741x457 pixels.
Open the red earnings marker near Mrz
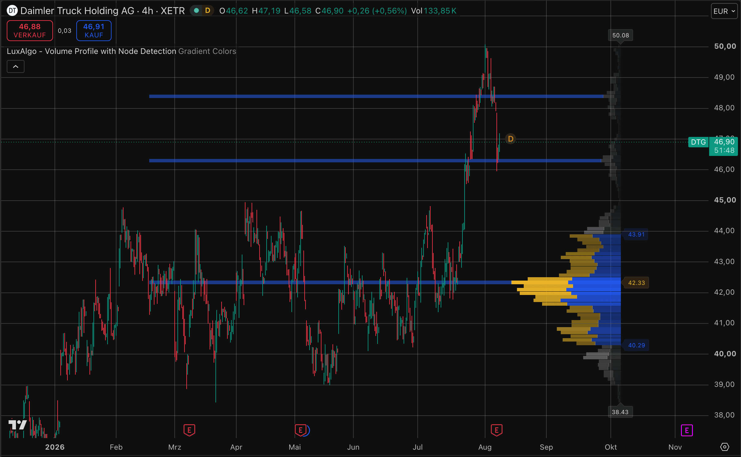(189, 430)
